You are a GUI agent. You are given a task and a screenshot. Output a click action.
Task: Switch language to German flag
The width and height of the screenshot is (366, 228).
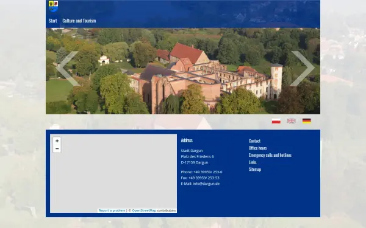point(307,121)
